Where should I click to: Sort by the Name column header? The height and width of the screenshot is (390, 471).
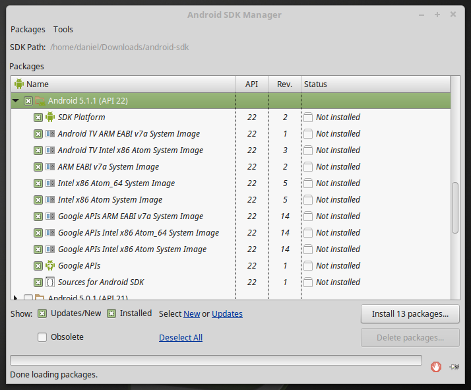pyautogui.click(x=123, y=84)
